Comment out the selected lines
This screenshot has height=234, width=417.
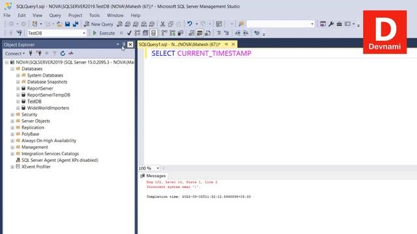click(218, 33)
